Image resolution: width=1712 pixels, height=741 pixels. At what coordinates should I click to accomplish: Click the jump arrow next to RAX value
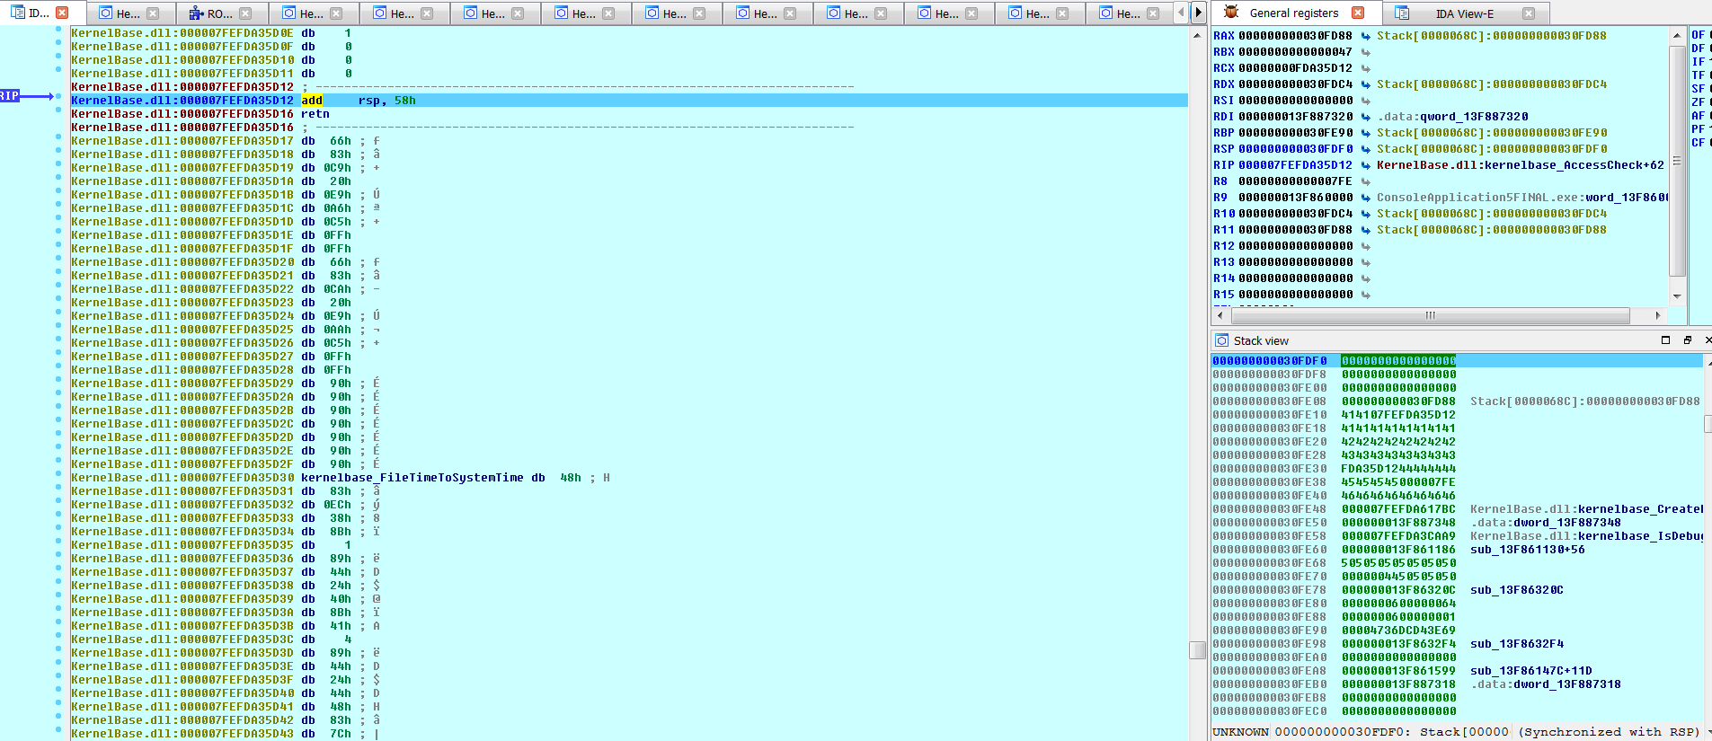[x=1365, y=36]
